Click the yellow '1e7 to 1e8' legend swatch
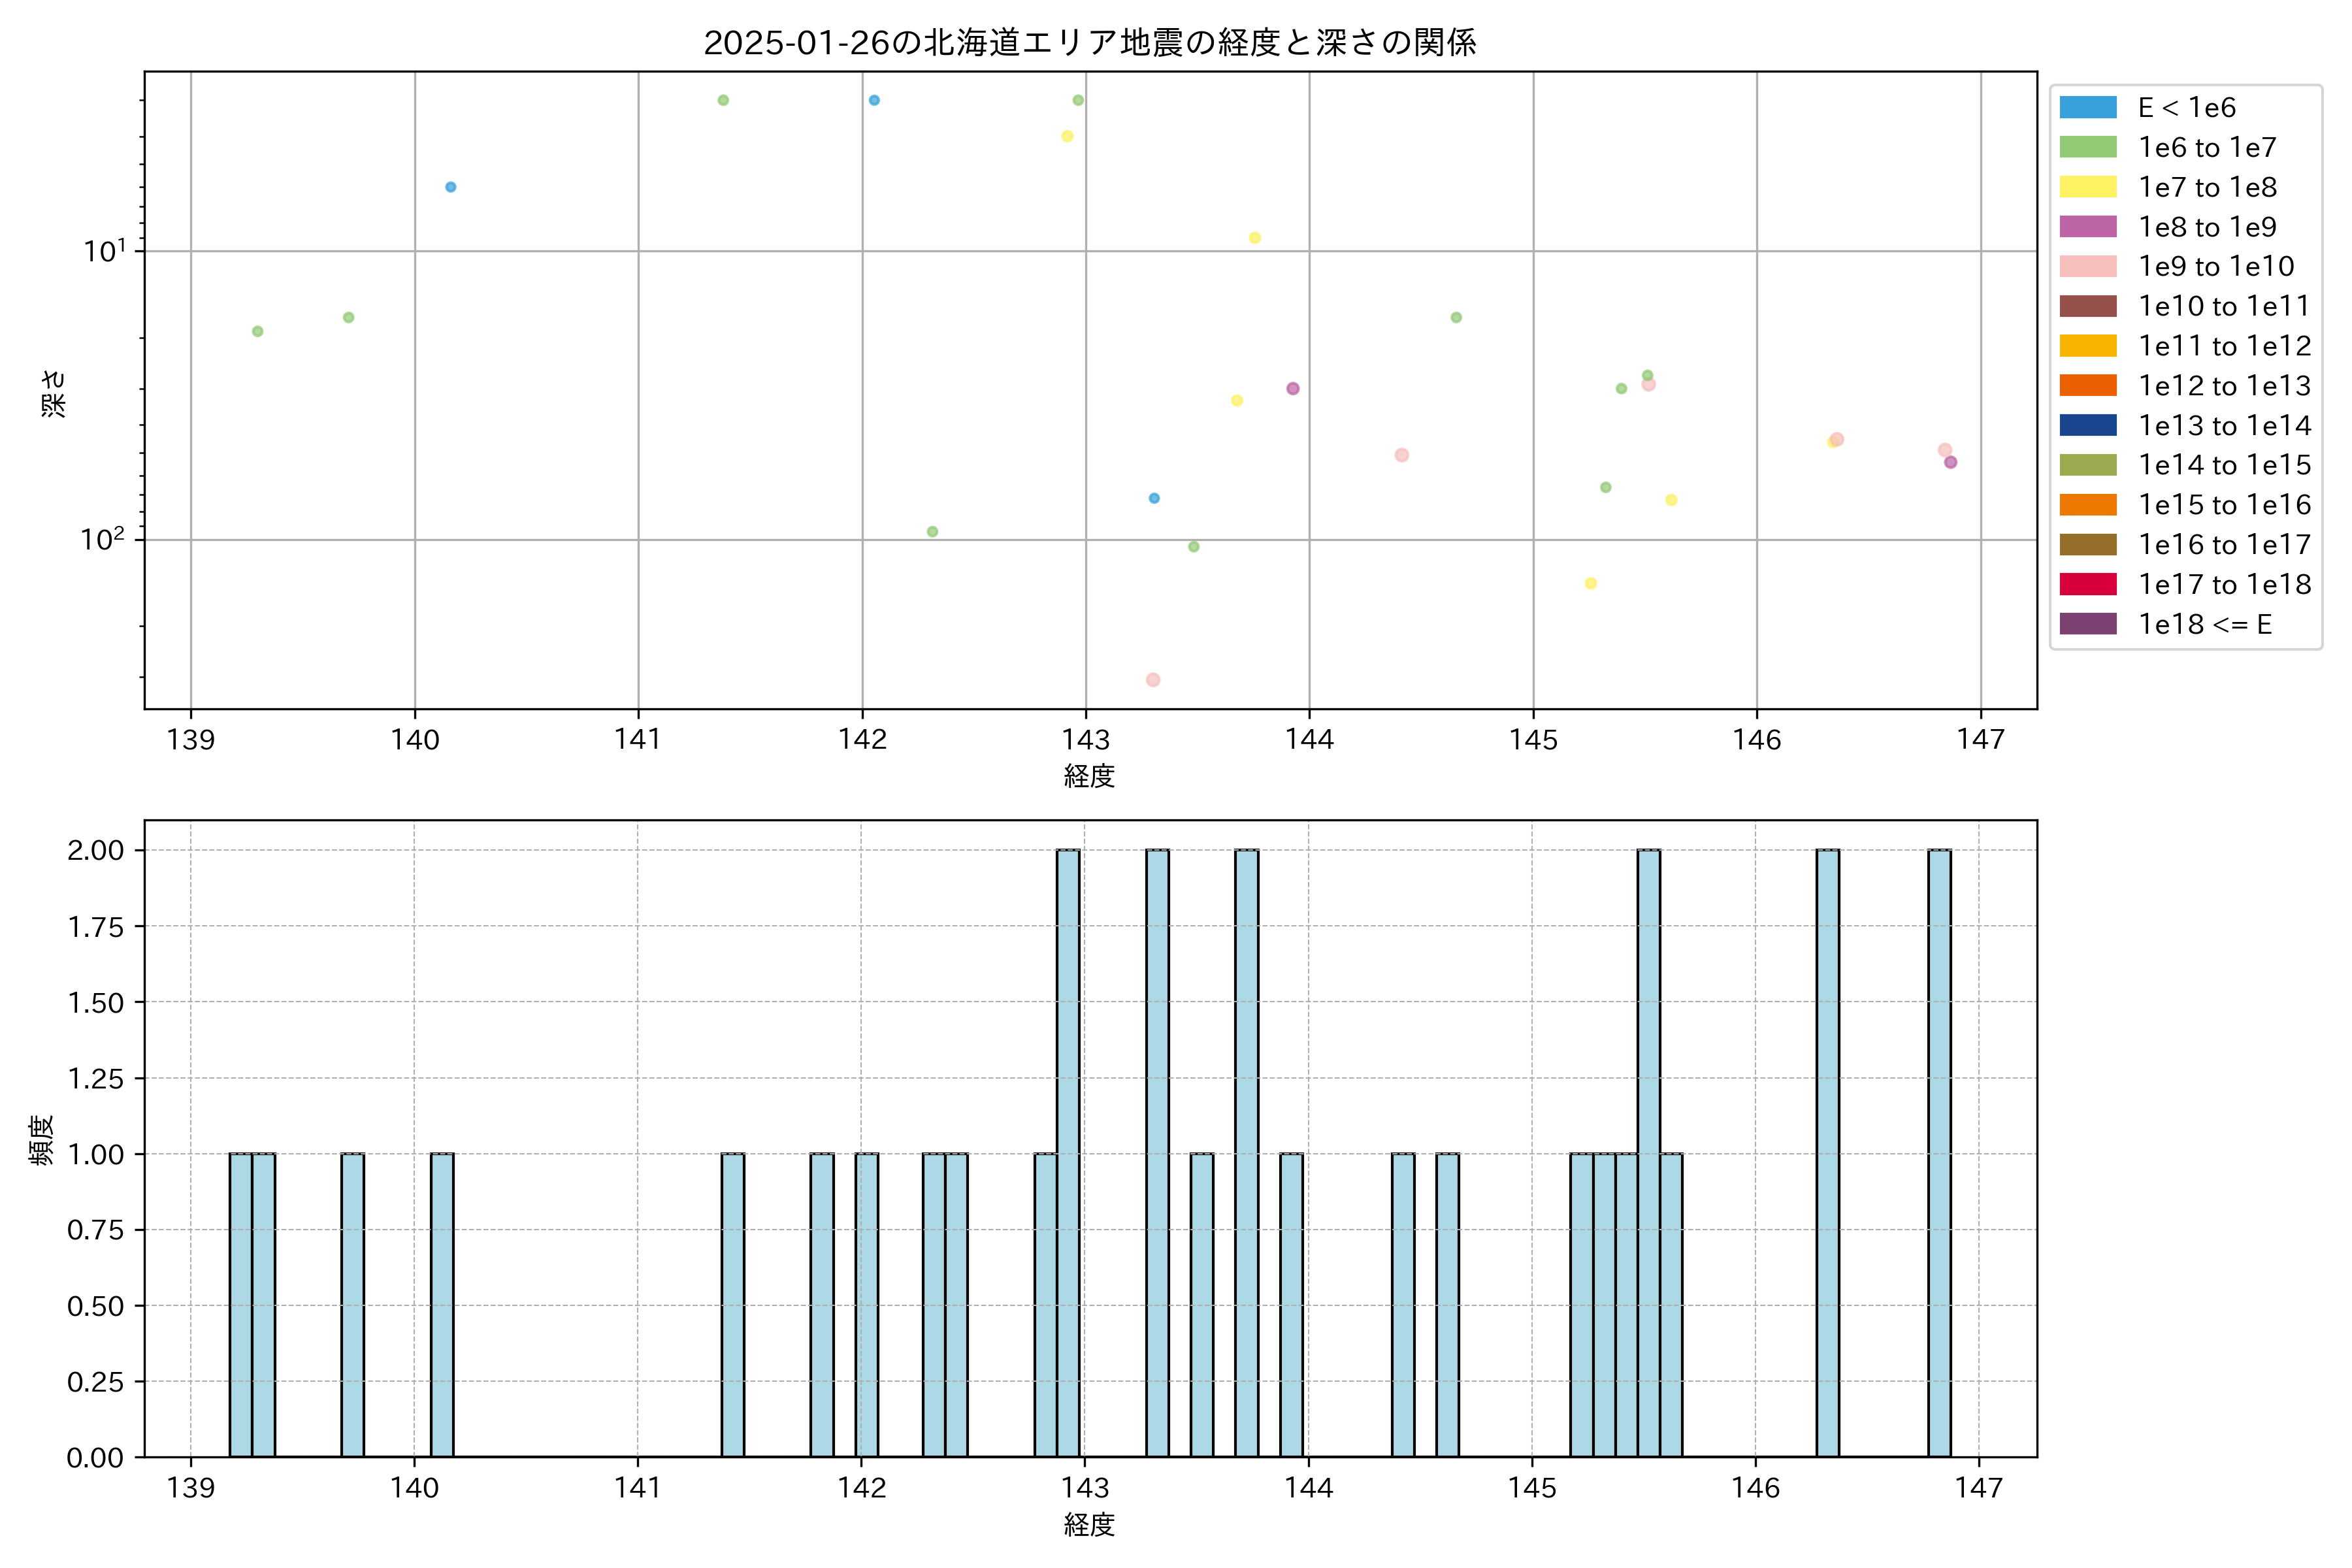The height and width of the screenshot is (1568, 2352). click(2087, 187)
